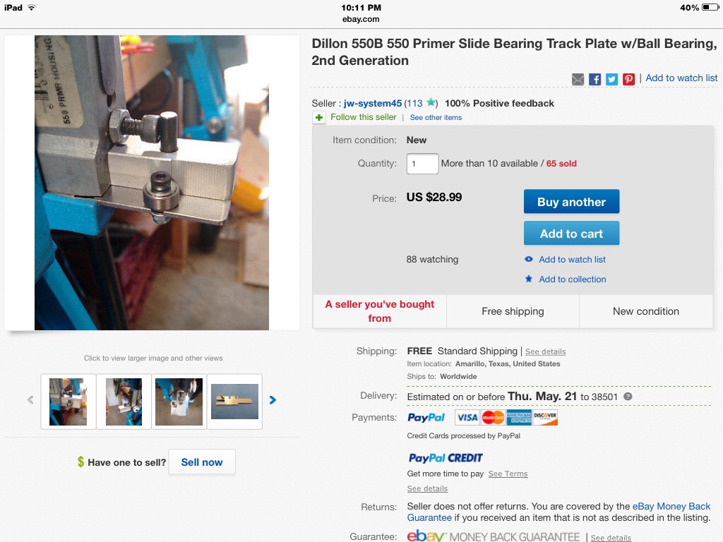Viewport: 723px width, 542px height.
Task: Share the listing on Twitter
Action: pyautogui.click(x=612, y=79)
